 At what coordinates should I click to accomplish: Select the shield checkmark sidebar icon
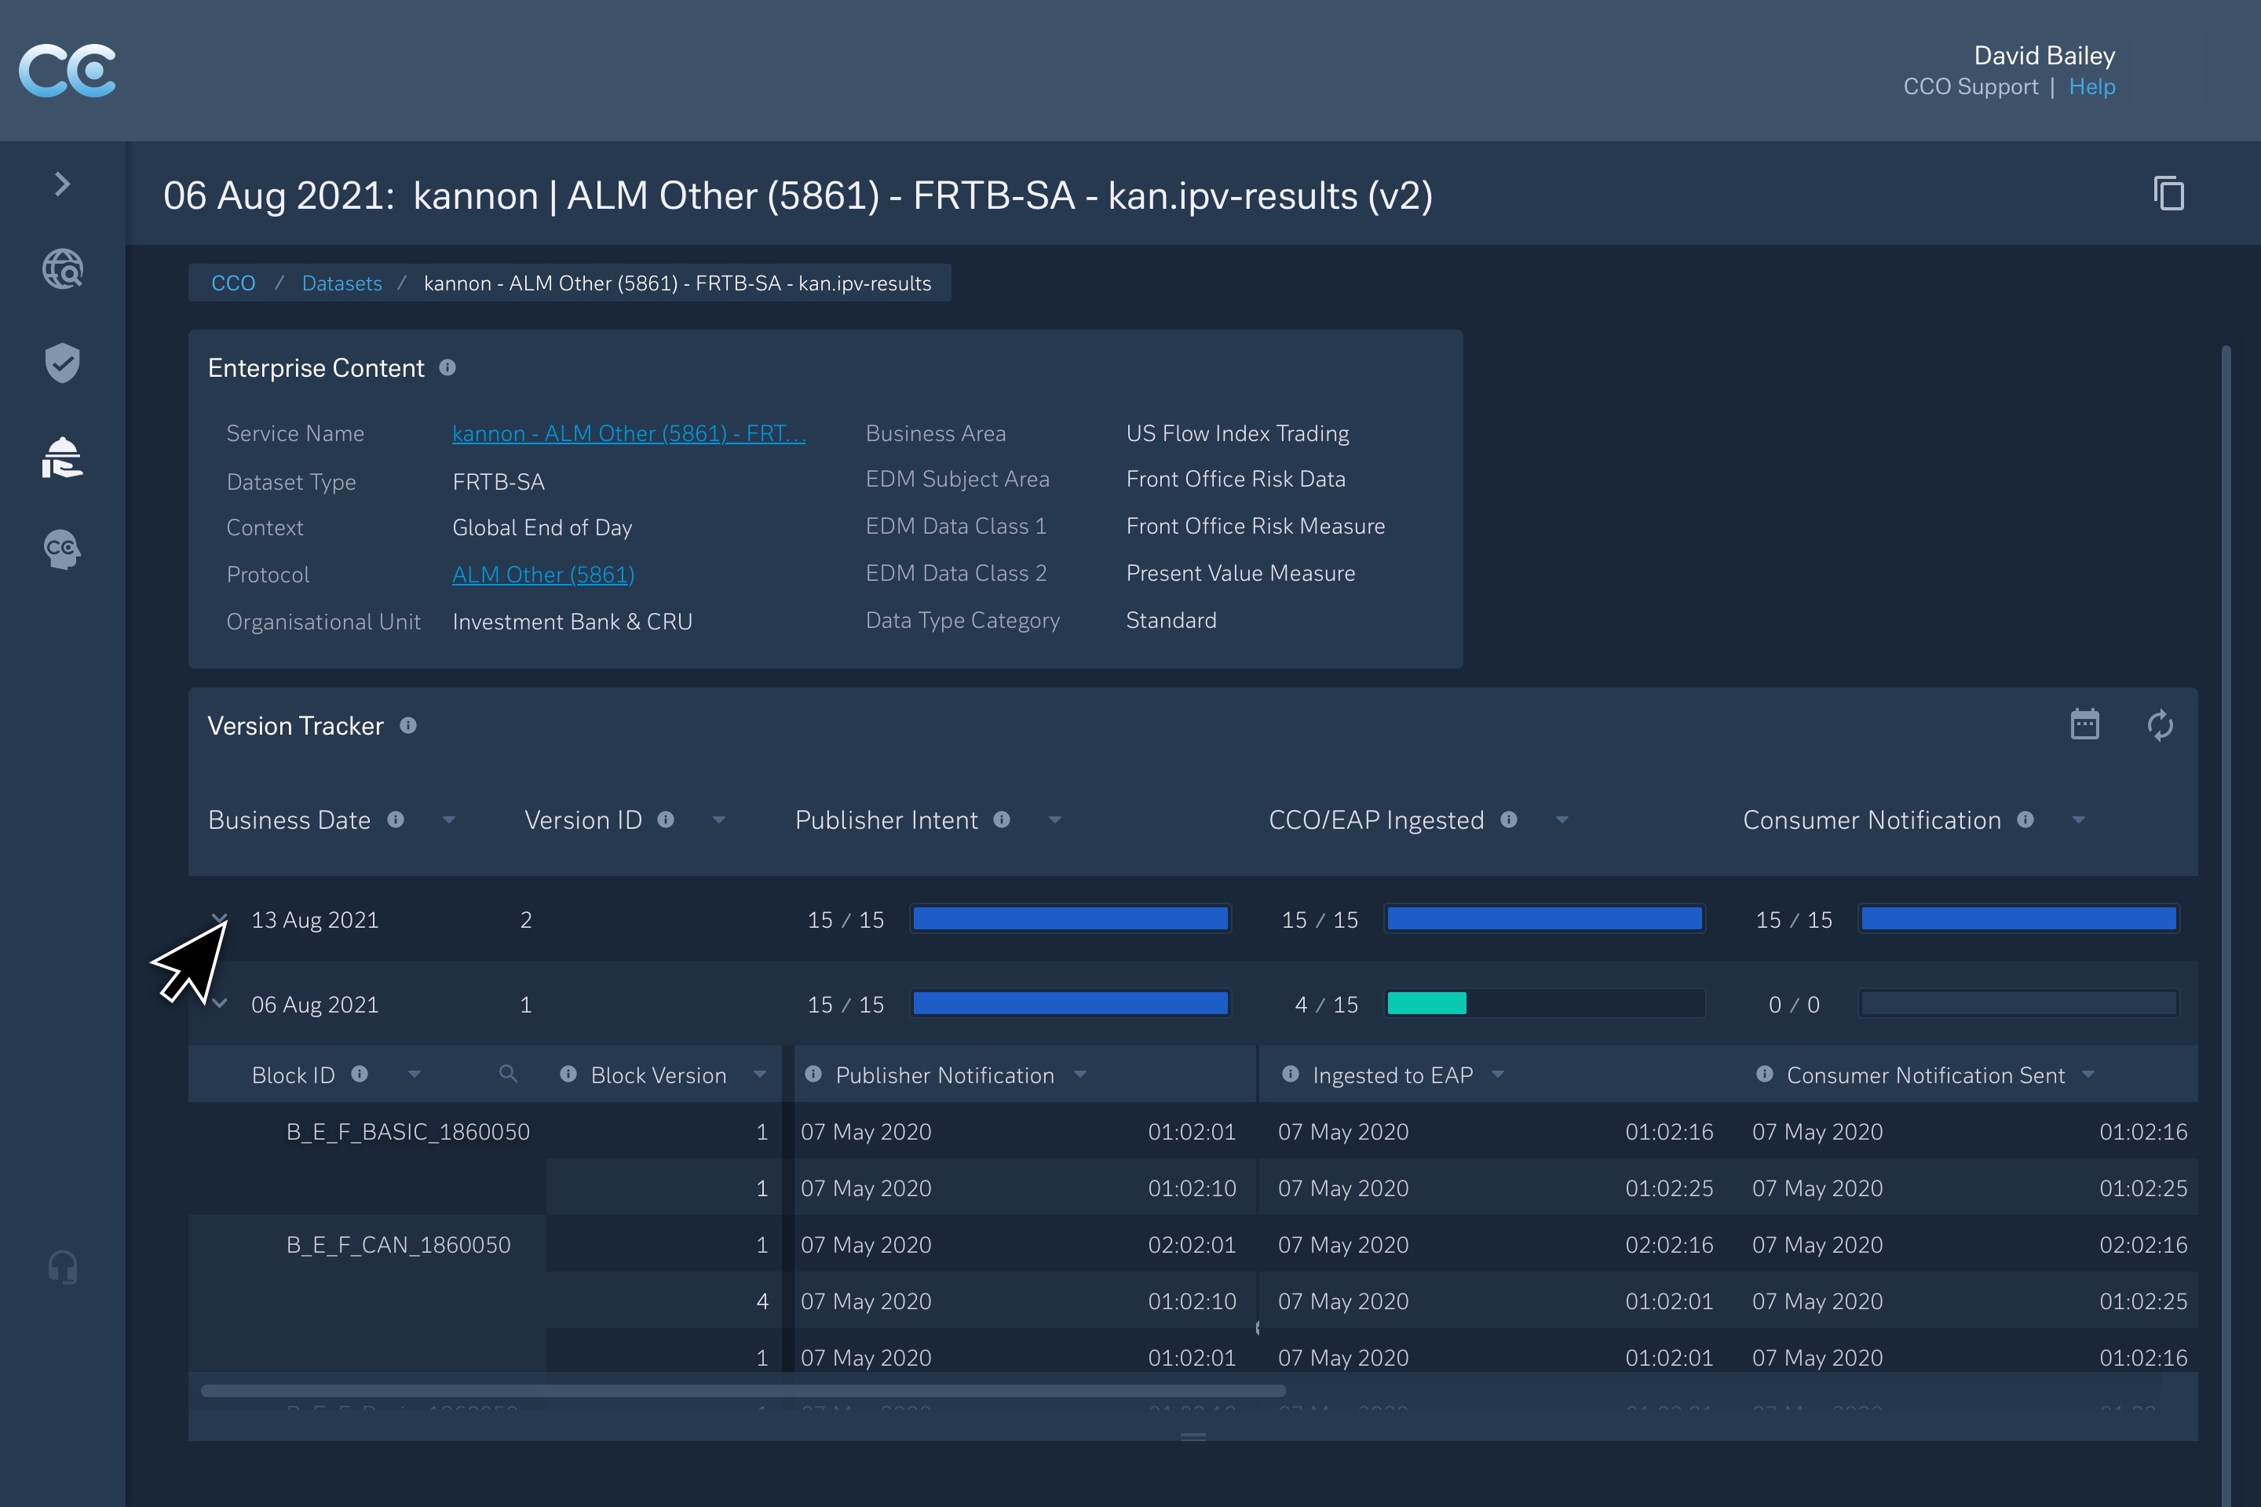[63, 363]
